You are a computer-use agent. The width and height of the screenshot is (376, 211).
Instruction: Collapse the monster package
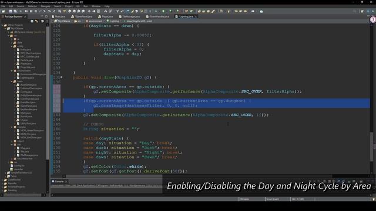tap(12, 127)
